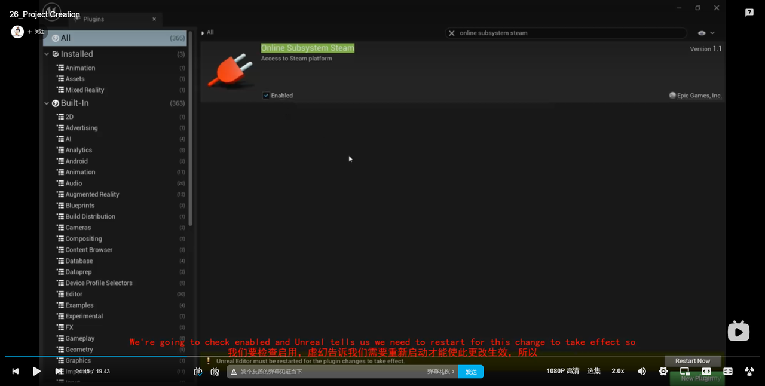Click the Online Subsystem Steam title
Screen dimensions: 765x386
(308, 48)
